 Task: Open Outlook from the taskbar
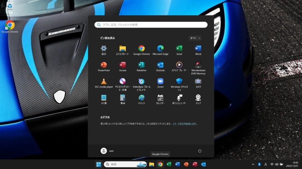click(203, 164)
